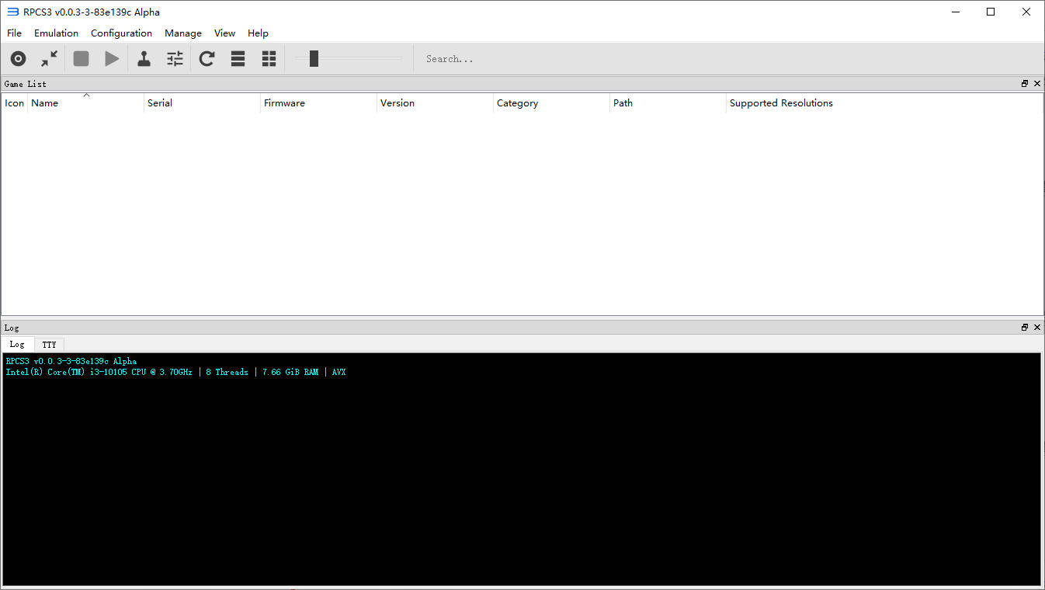Click the Open/Boot disc icon in toolbar

click(18, 58)
